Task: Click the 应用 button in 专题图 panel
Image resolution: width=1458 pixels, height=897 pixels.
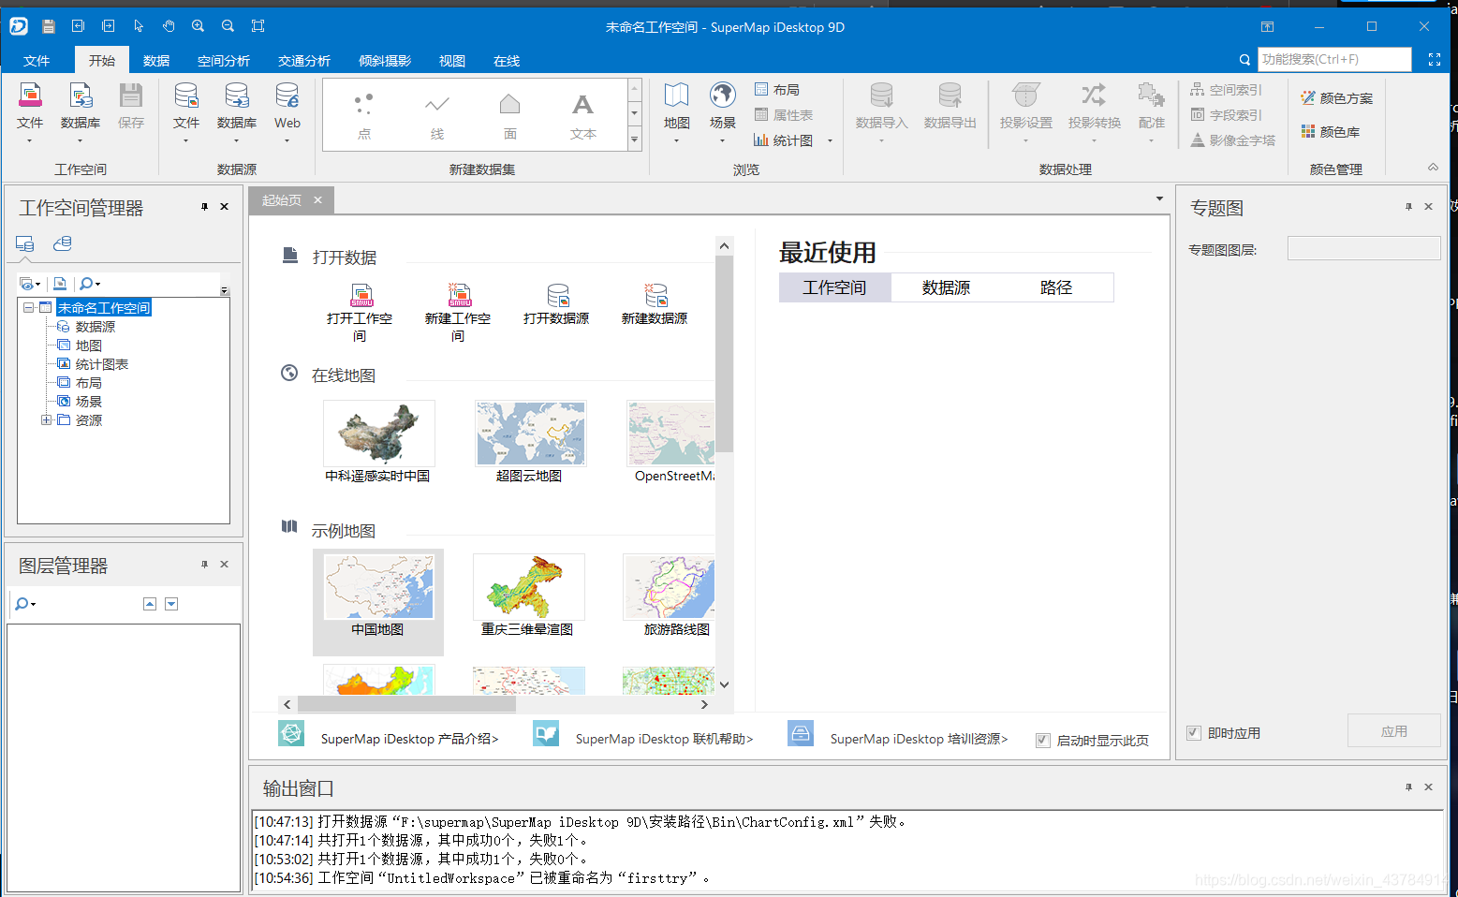Action: point(1393,731)
